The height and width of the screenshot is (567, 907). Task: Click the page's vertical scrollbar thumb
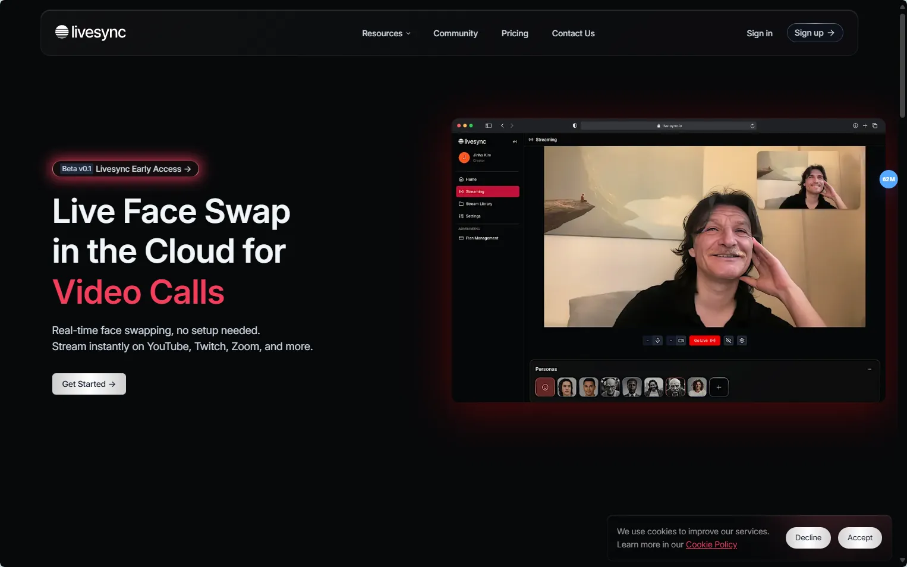(902, 65)
